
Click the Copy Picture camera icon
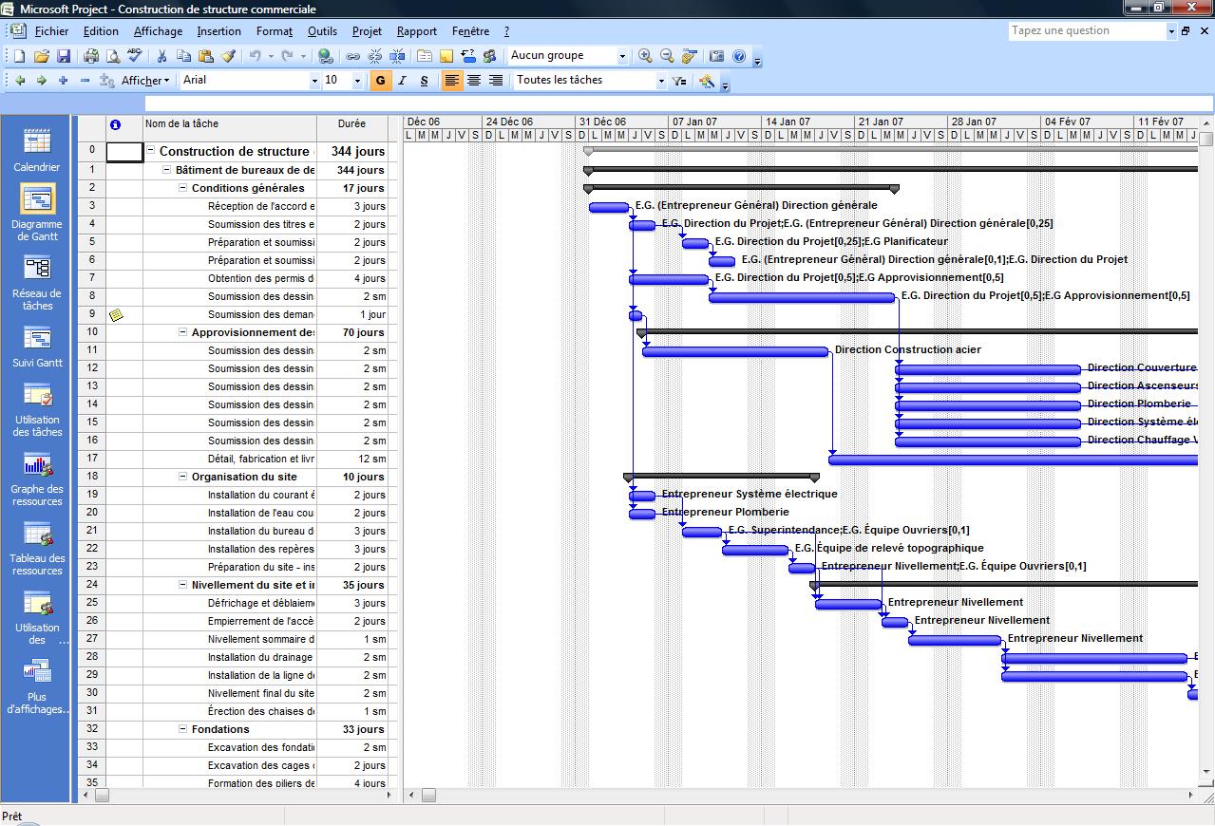[717, 56]
